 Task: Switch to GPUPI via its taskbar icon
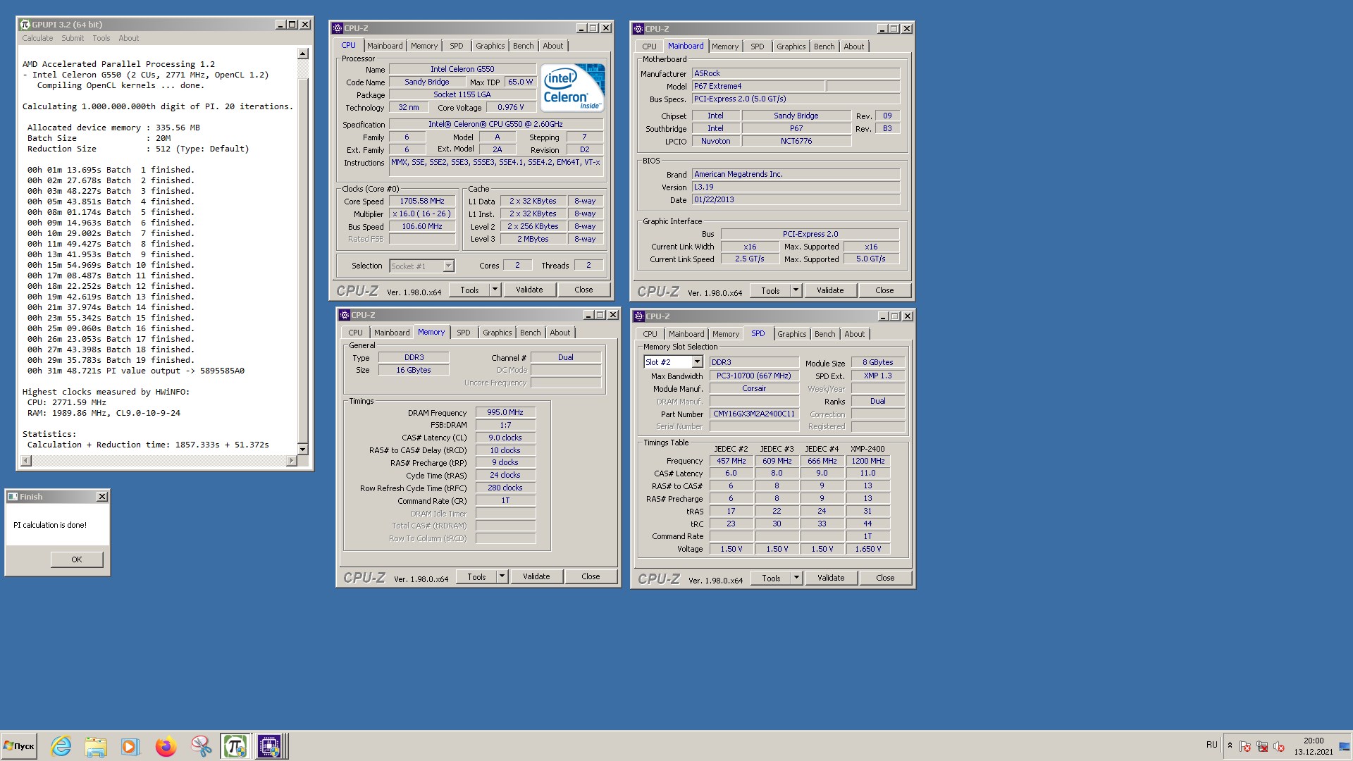[235, 745]
